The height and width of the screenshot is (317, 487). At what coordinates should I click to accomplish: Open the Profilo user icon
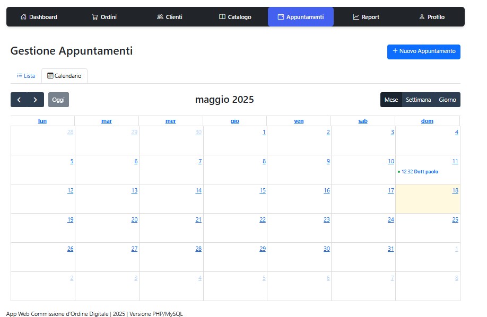click(422, 17)
